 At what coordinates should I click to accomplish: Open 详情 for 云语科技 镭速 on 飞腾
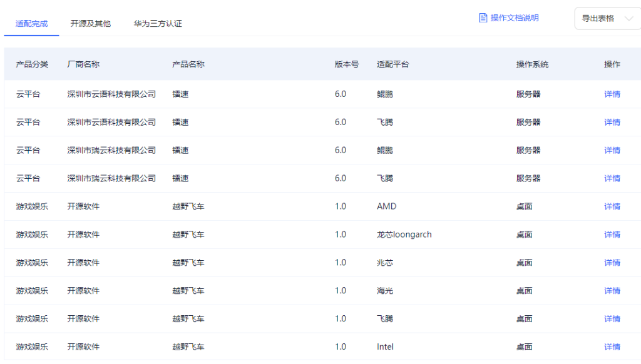click(x=612, y=123)
